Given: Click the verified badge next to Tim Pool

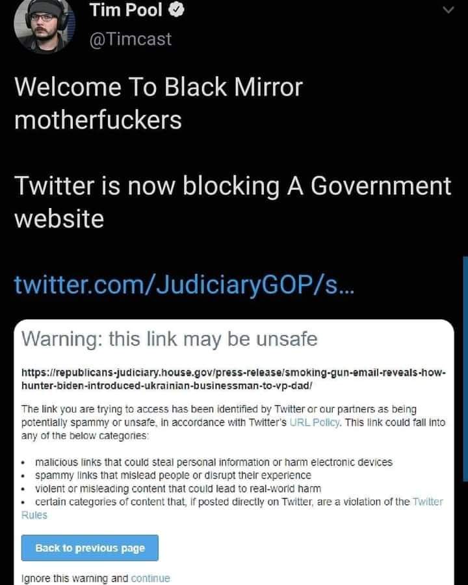Looking at the screenshot, I should 177,10.
